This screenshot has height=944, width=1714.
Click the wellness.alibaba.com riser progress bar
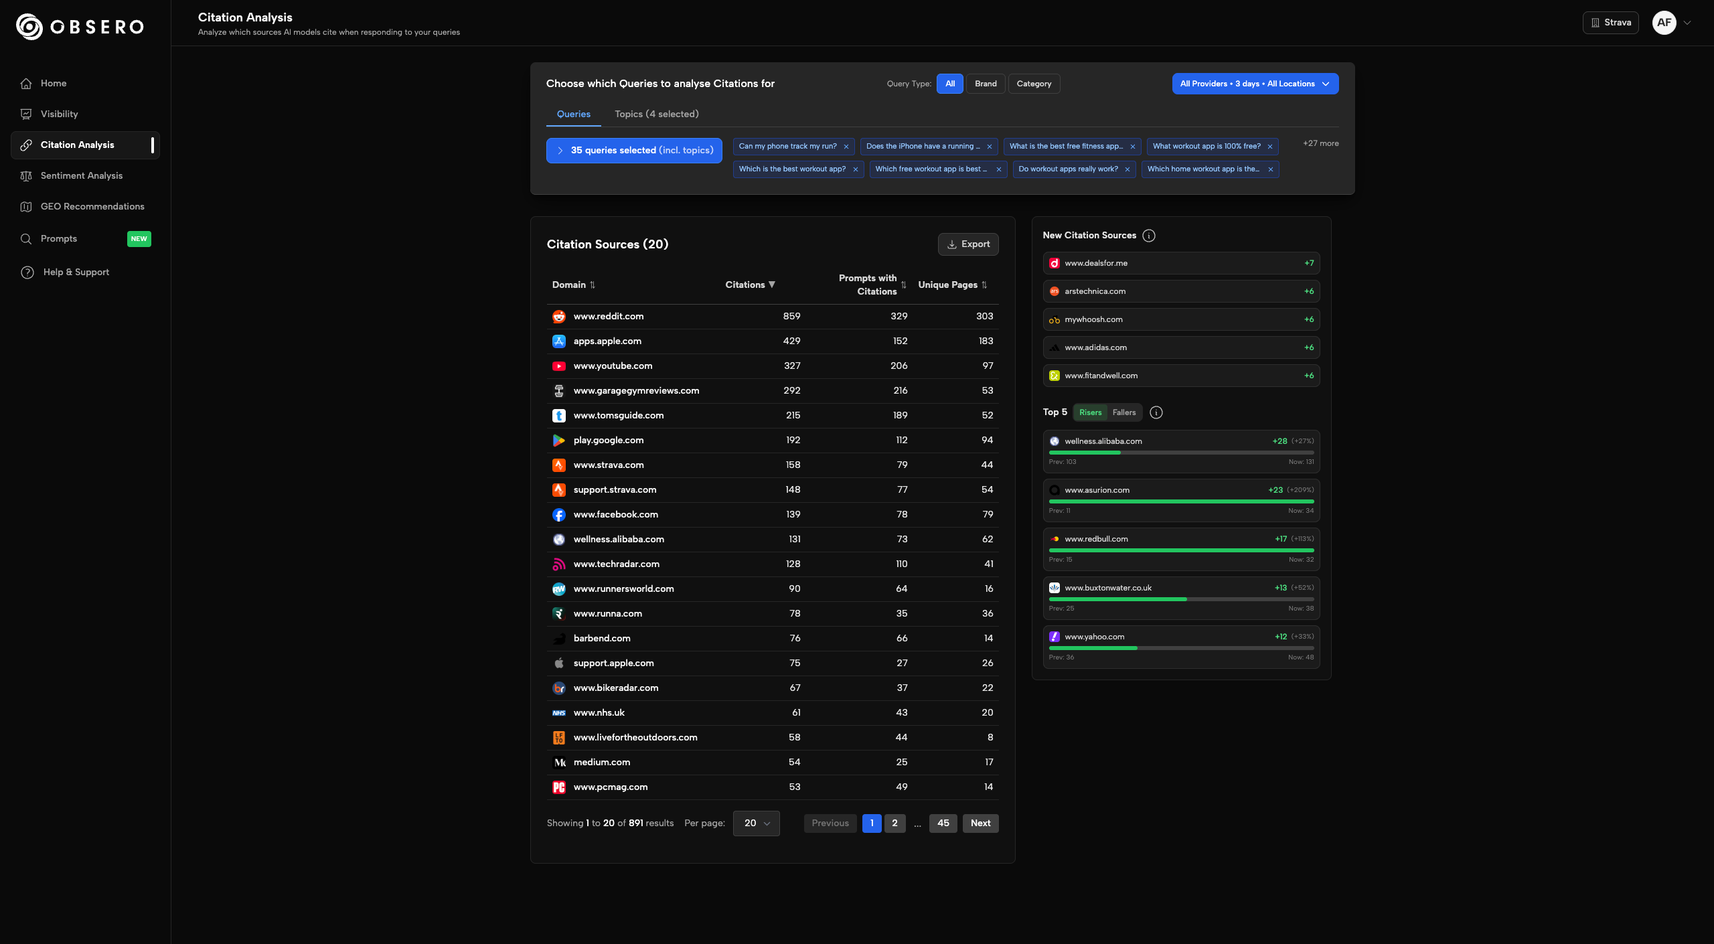pyautogui.click(x=1180, y=452)
